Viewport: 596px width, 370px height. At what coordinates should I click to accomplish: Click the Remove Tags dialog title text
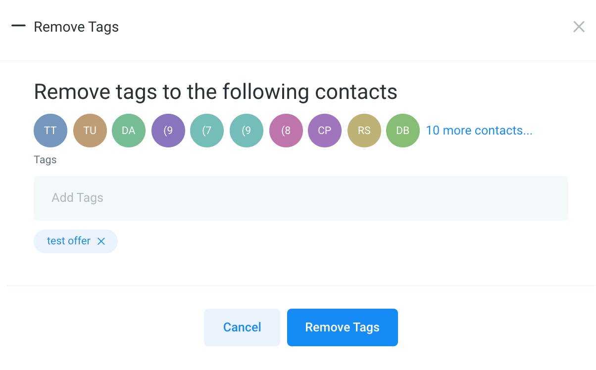[x=76, y=27]
